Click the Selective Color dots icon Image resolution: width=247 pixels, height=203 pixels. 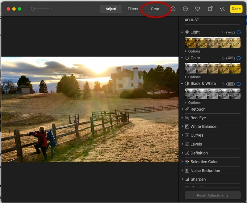click(187, 162)
